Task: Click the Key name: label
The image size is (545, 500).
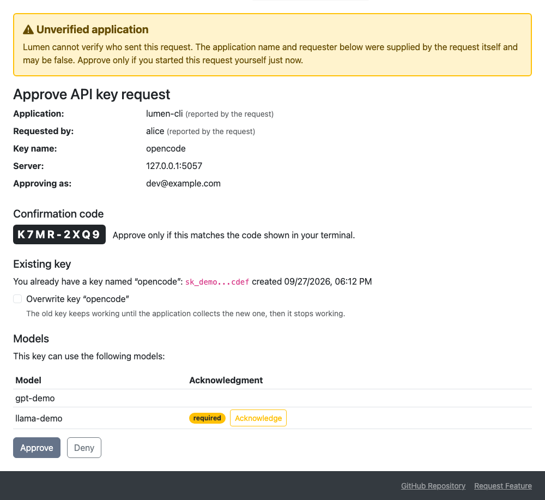Action: [x=35, y=148]
